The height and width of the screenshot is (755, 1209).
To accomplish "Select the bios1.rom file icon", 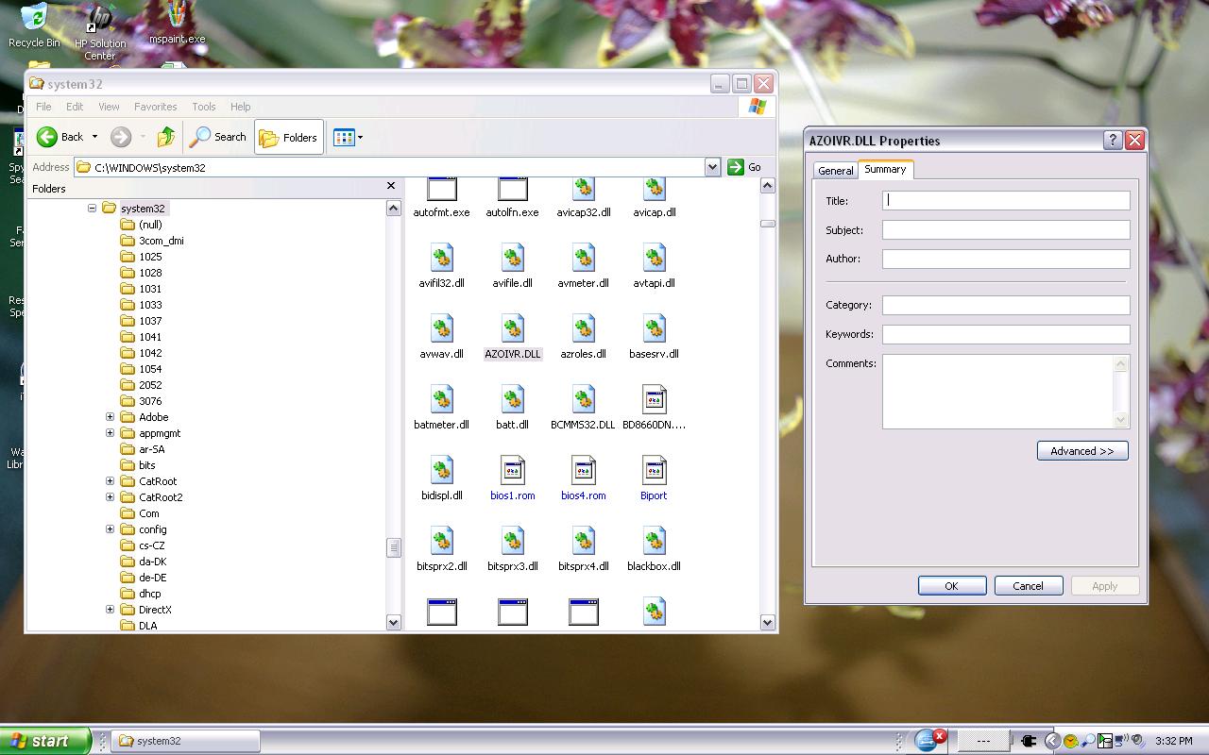I will coord(512,471).
